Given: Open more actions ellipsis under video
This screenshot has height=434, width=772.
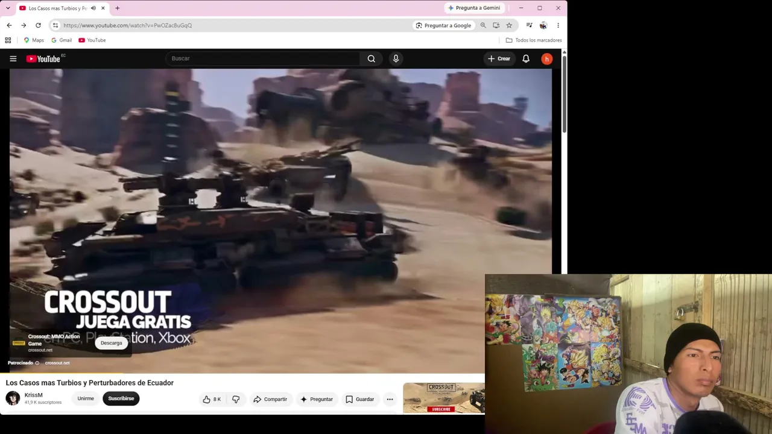Looking at the screenshot, I should [390, 399].
